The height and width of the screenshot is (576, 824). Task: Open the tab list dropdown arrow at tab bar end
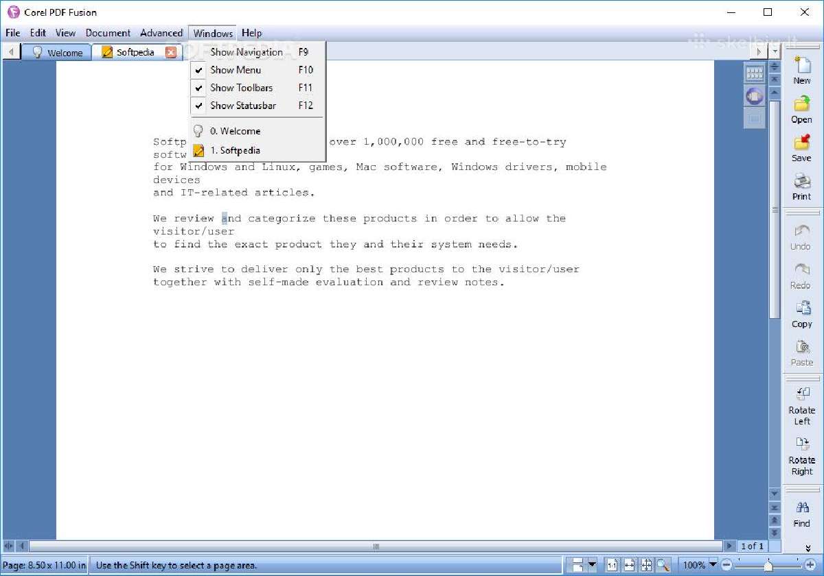(x=775, y=51)
